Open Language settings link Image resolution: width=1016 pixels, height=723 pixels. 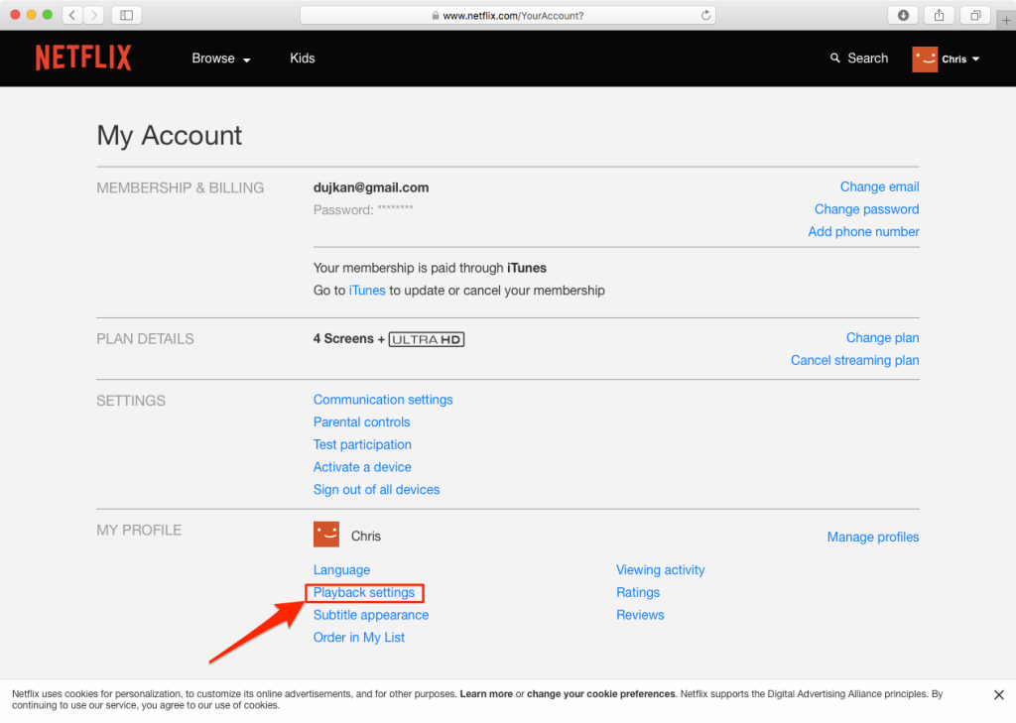(x=341, y=570)
